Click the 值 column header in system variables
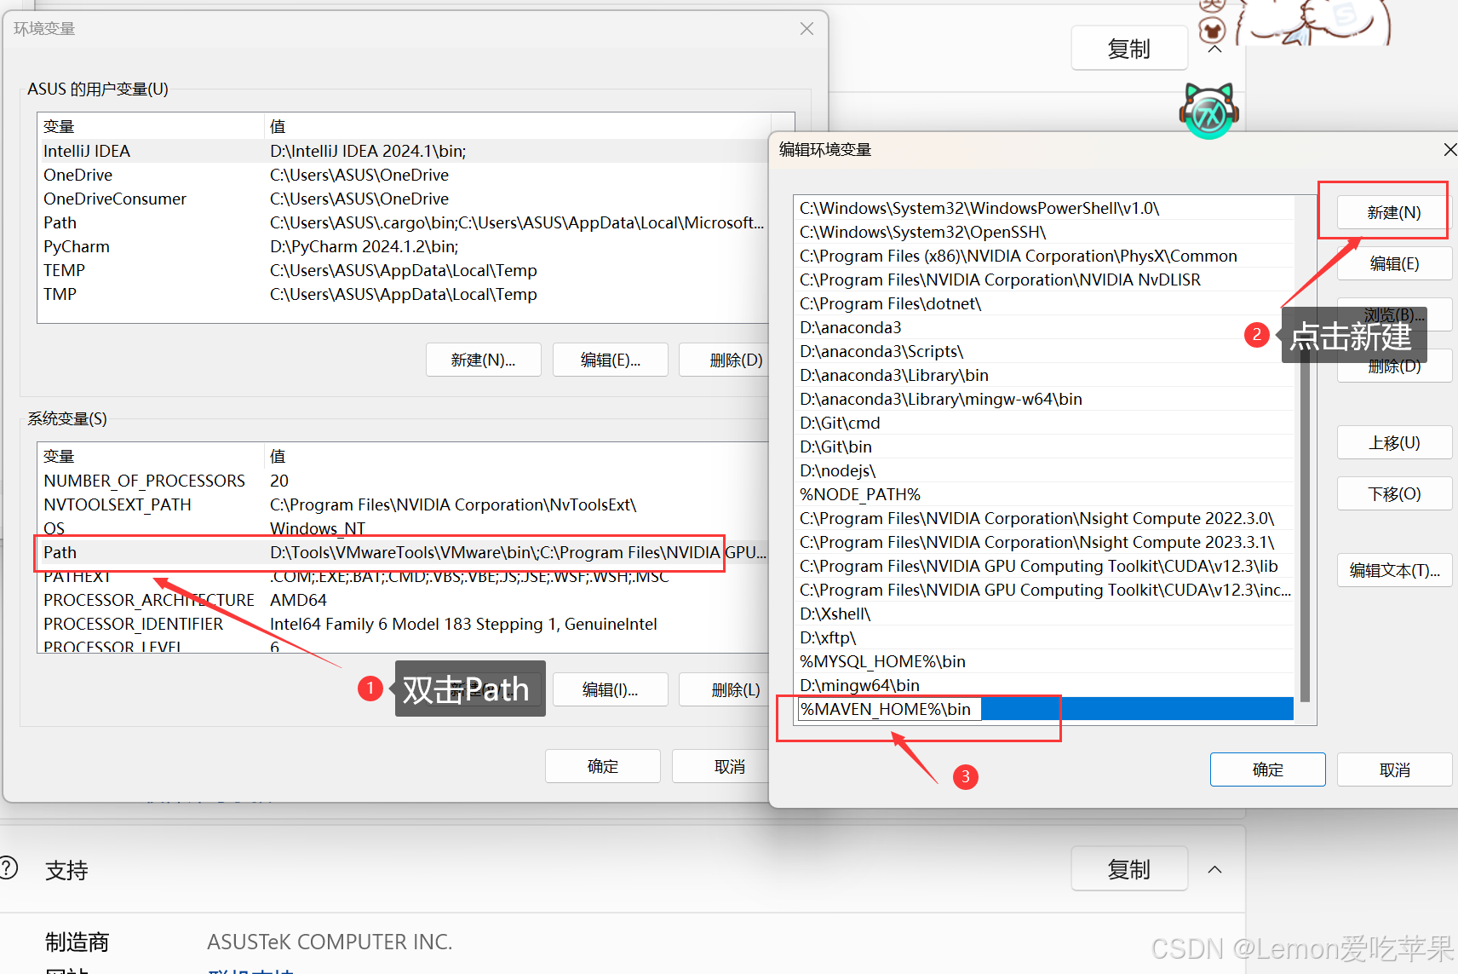1458x974 pixels. (516, 456)
